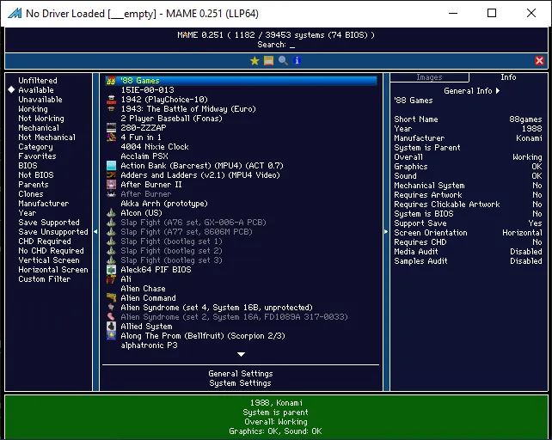Image resolution: width=552 pixels, height=440 pixels.
Task: Click the 1943: The Battle of Midway icon
Action: tap(111, 109)
